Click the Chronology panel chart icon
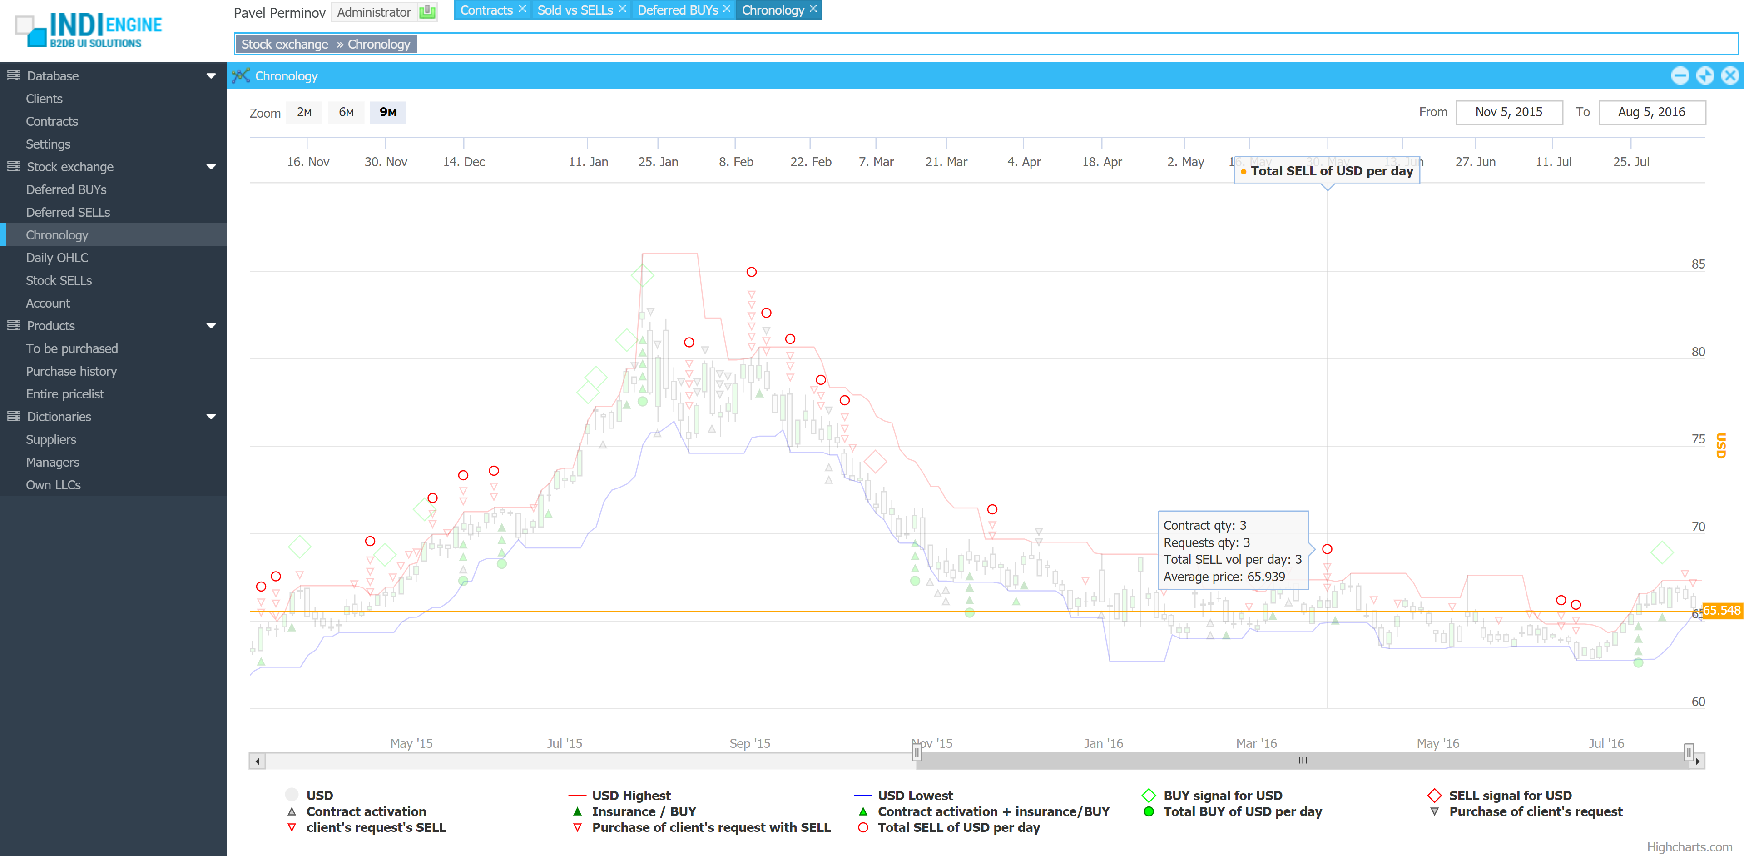The height and width of the screenshot is (856, 1744). tap(240, 75)
